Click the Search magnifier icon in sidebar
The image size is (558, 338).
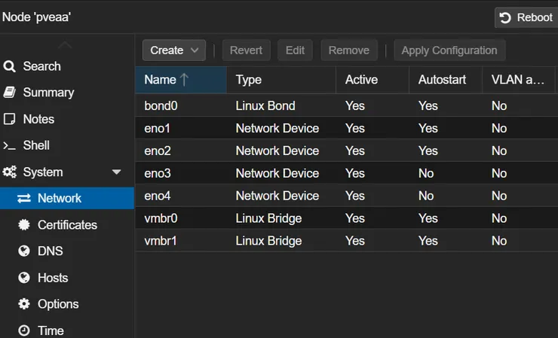[10, 66]
